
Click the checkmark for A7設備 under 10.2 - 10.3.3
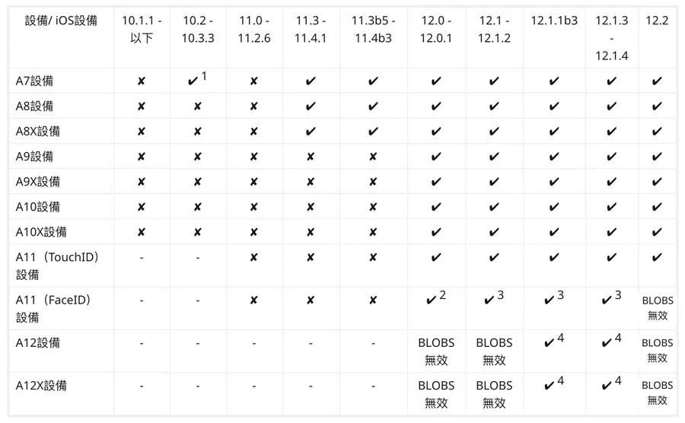(193, 81)
